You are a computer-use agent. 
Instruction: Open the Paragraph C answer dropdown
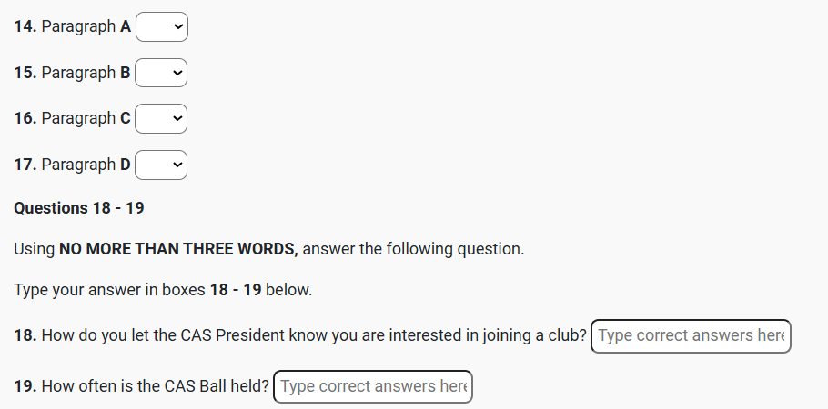(161, 118)
